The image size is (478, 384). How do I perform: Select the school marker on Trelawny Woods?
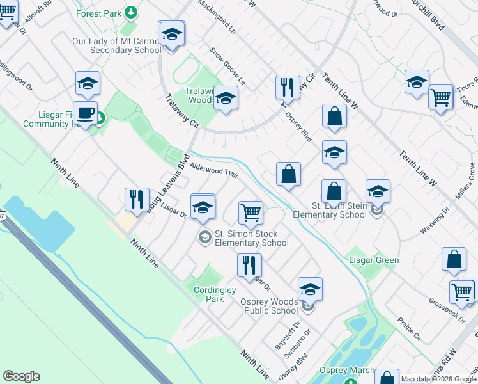[x=226, y=99]
